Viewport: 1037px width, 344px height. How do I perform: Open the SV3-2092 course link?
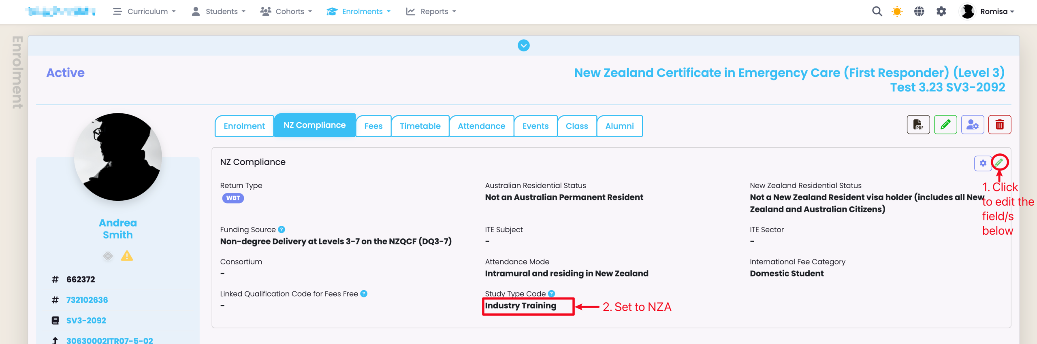tap(86, 321)
